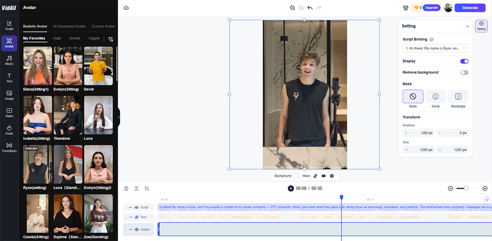
Task: Select the Circle mask option
Action: click(x=435, y=96)
